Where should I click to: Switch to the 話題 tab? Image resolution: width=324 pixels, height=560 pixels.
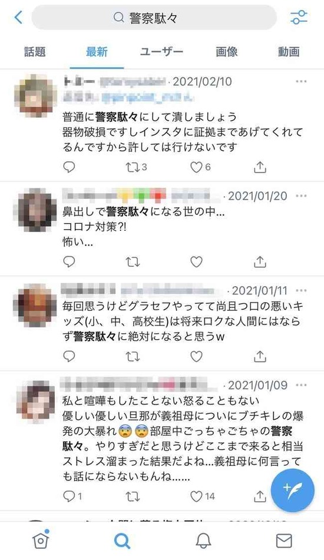tap(35, 52)
